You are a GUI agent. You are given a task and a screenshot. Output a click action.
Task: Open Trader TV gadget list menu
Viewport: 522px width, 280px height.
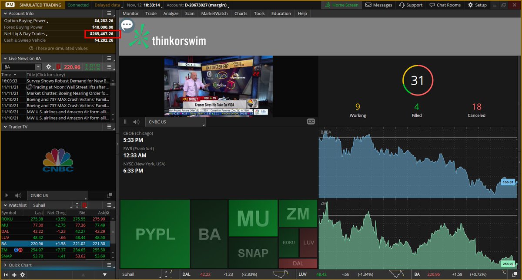(x=109, y=127)
